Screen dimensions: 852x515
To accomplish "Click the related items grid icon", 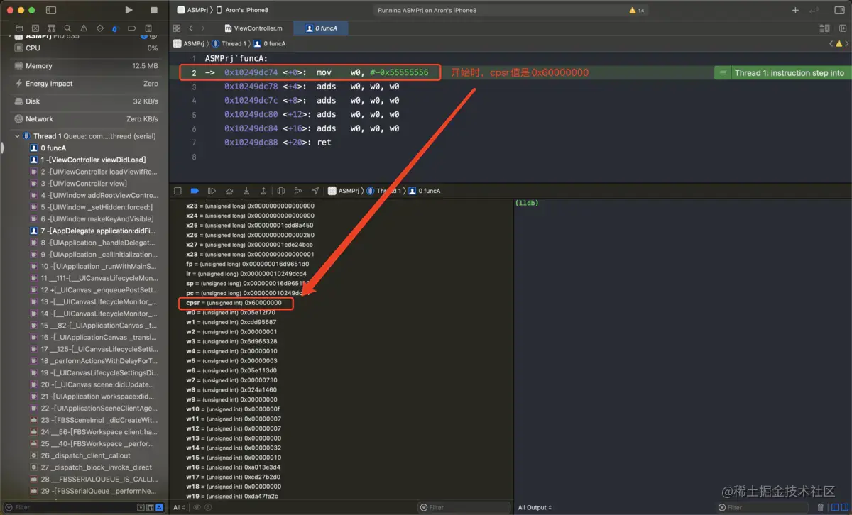I will 177,28.
